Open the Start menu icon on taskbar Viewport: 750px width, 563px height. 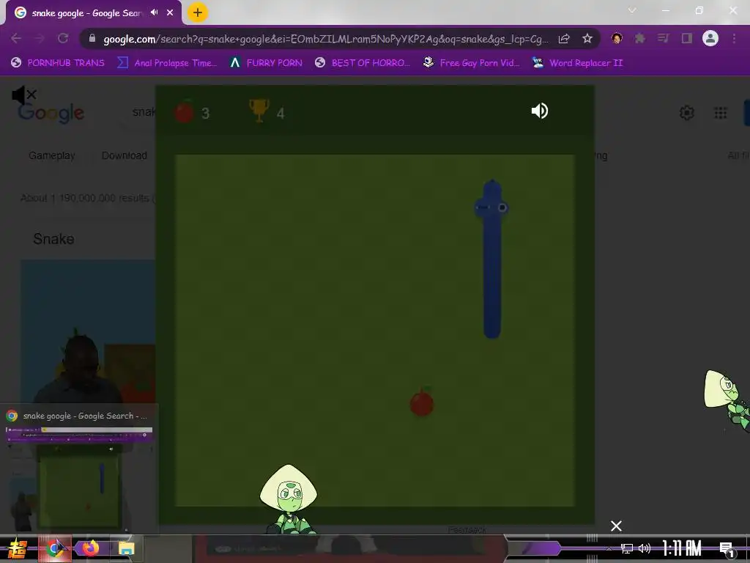(x=17, y=548)
